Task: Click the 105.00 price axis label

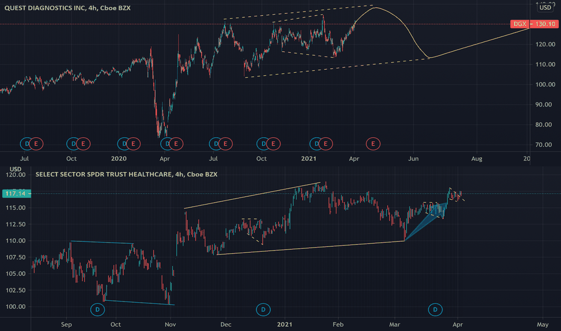Action: (x=16, y=274)
